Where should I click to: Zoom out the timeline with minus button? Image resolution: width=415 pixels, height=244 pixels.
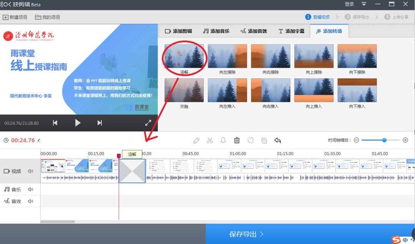coord(356,140)
